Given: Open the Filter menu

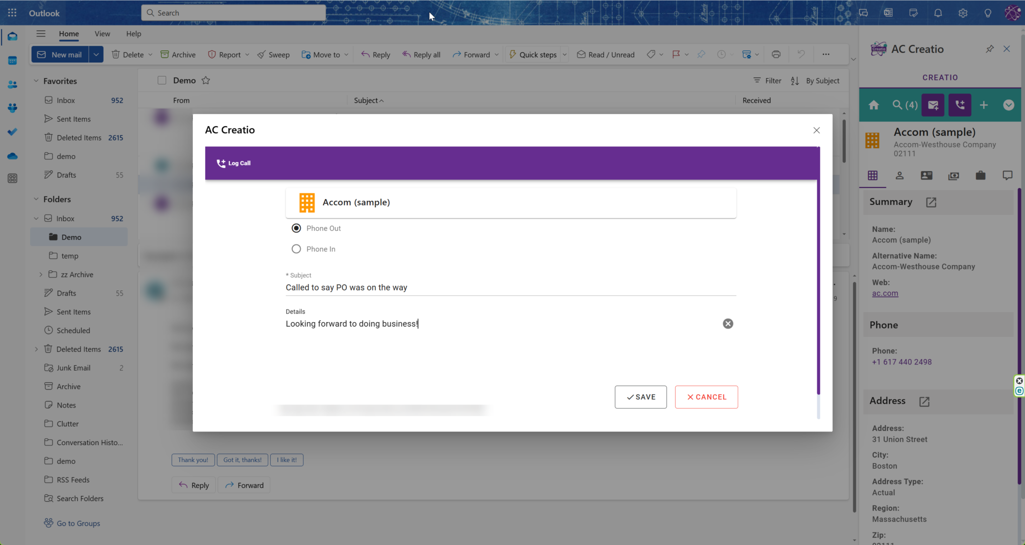Looking at the screenshot, I should click(767, 80).
